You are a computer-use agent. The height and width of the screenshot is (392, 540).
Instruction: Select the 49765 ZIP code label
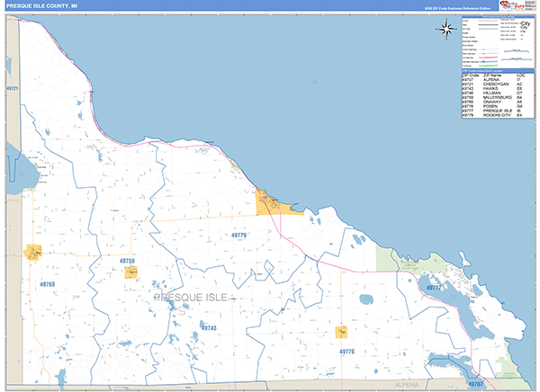pos(48,284)
